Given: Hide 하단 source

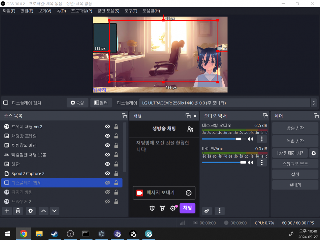Looking at the screenshot, I should pyautogui.click(x=107, y=164).
